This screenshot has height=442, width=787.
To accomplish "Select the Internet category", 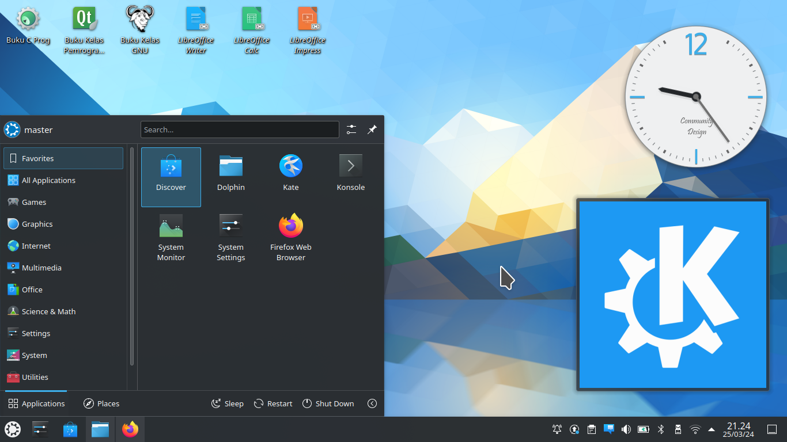I will click(x=63, y=246).
